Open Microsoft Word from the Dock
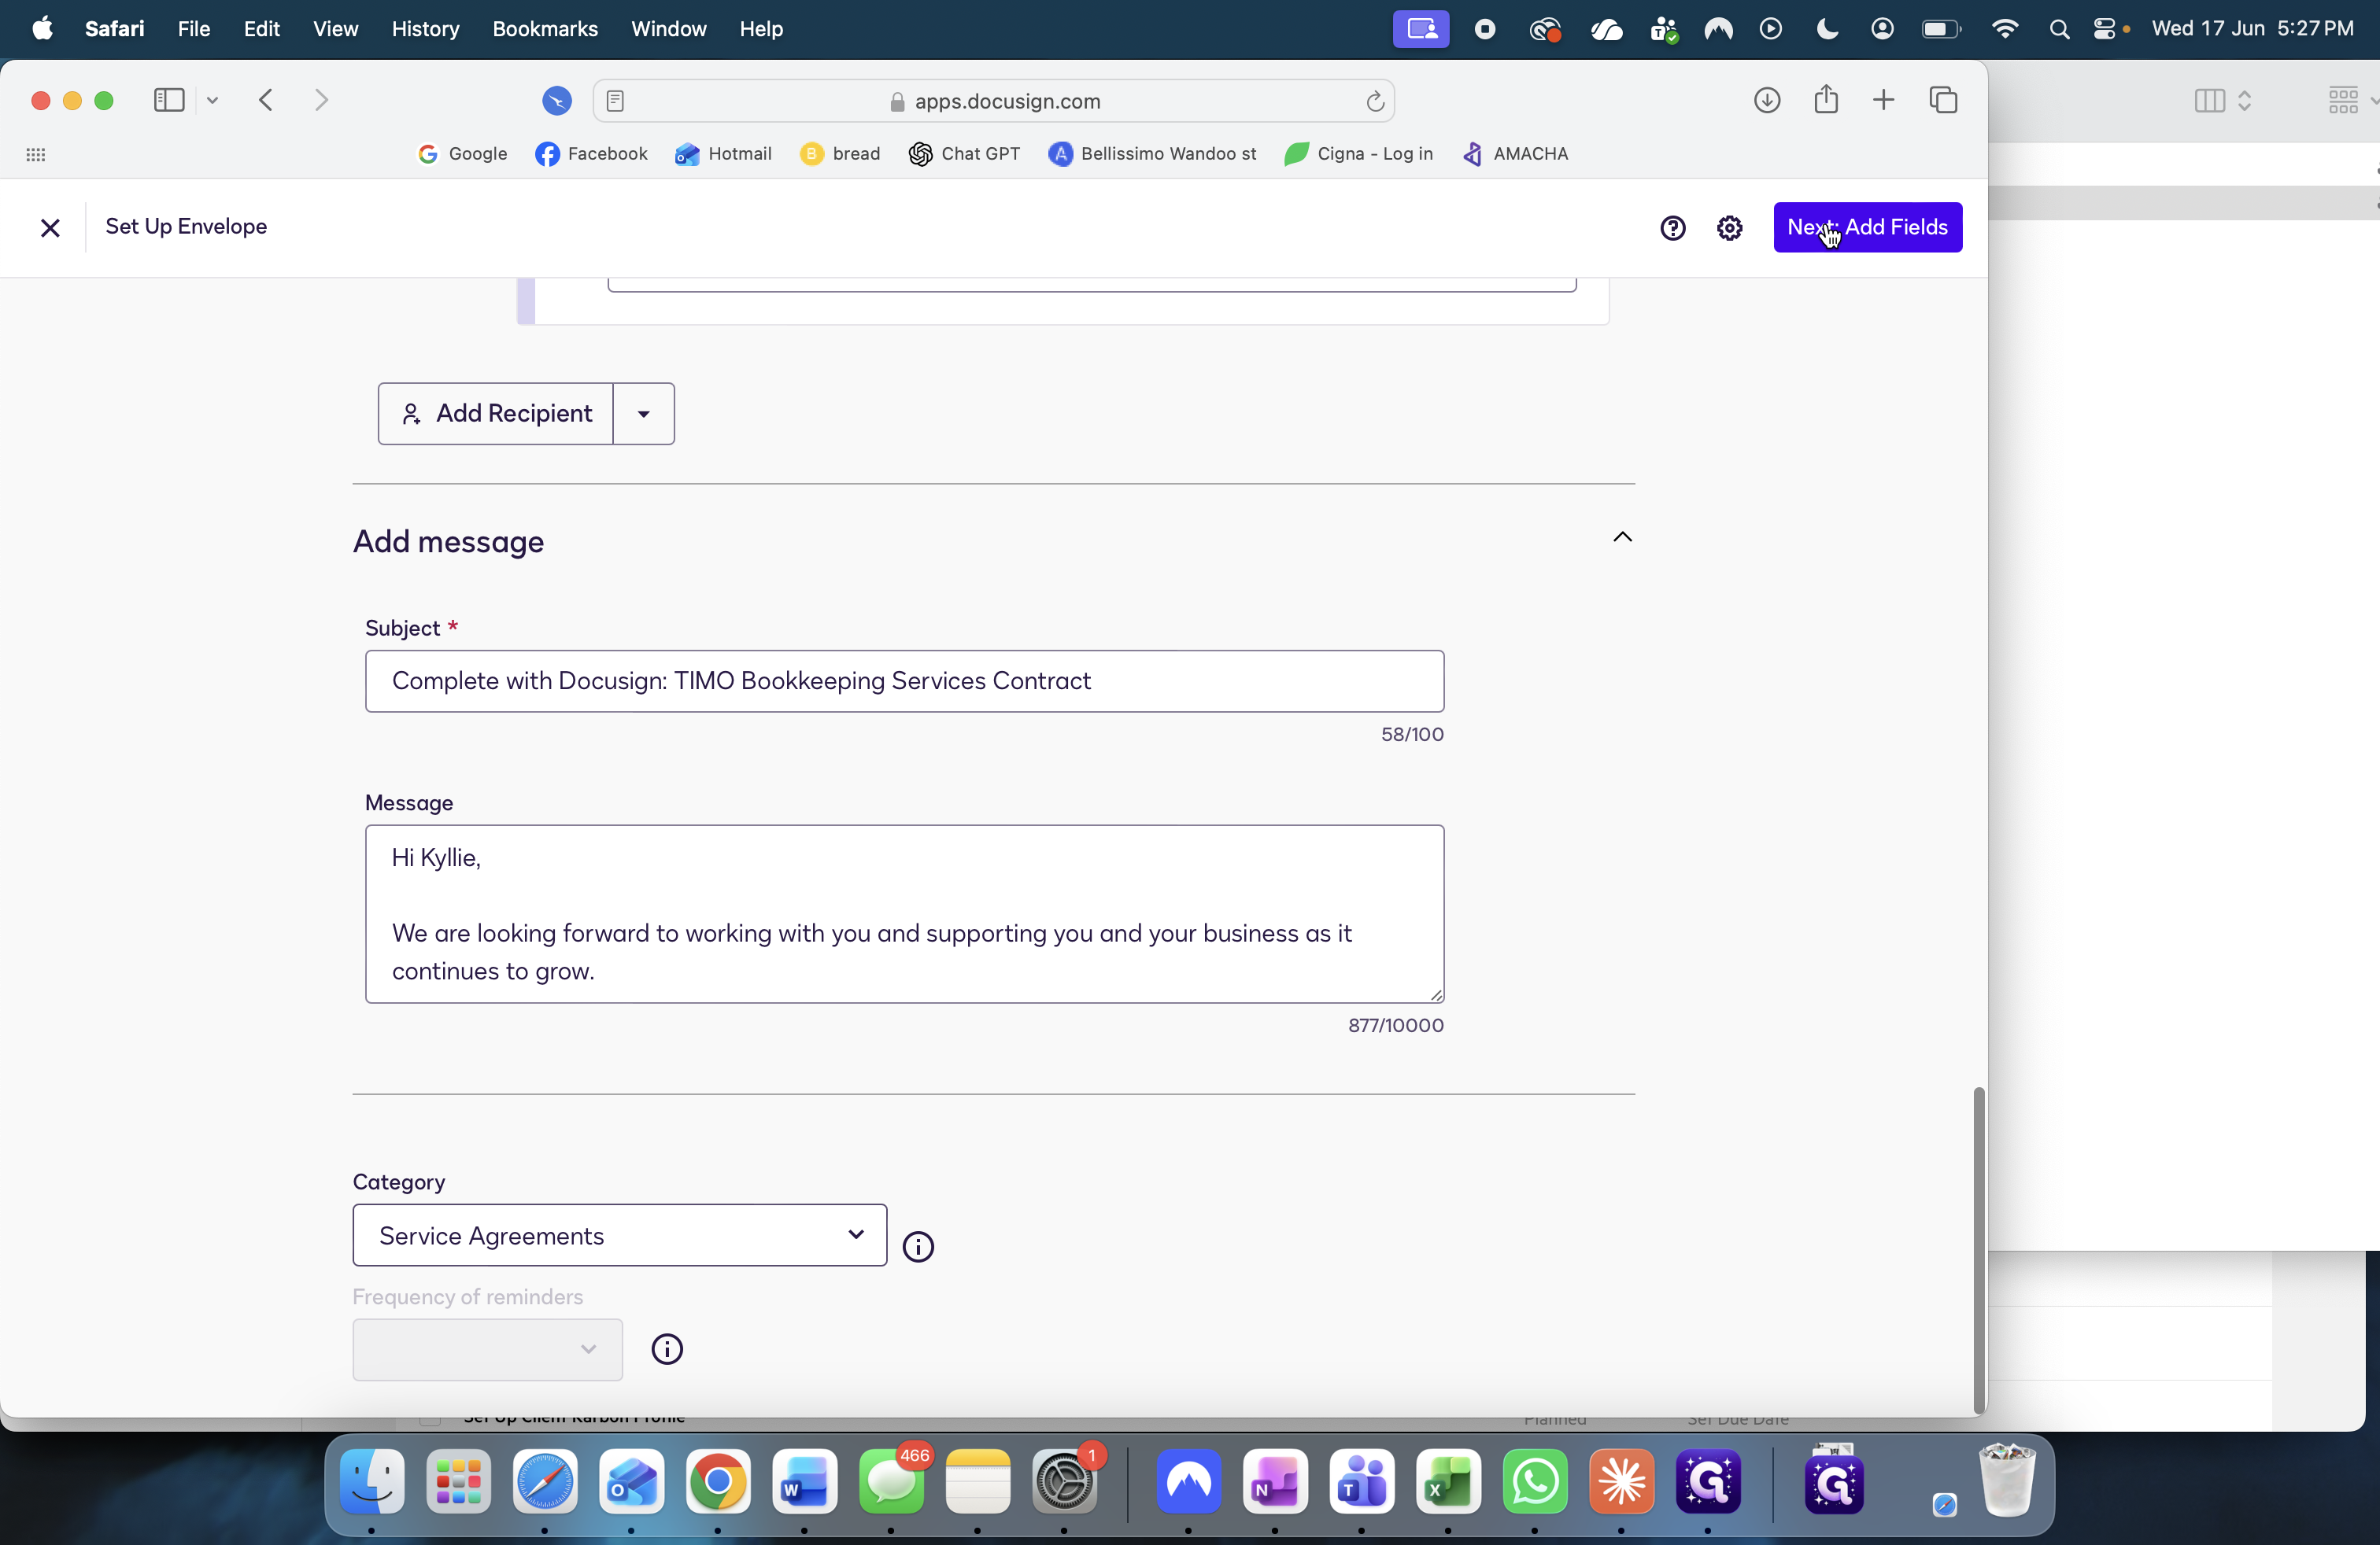2380x1545 pixels. [x=805, y=1482]
